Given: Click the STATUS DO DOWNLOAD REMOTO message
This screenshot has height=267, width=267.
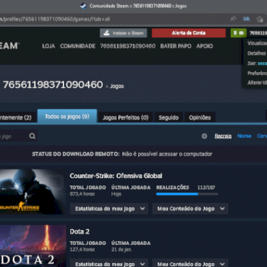Looking at the screenshot, I should click(x=122, y=154).
